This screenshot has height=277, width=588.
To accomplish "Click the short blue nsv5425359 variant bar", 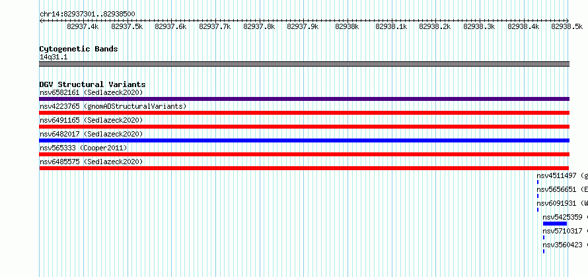I will [x=554, y=224].
